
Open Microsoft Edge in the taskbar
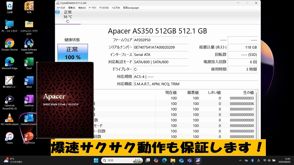coord(165,160)
